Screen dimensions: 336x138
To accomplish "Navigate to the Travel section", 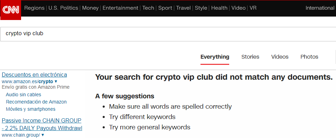I will (184, 8).
